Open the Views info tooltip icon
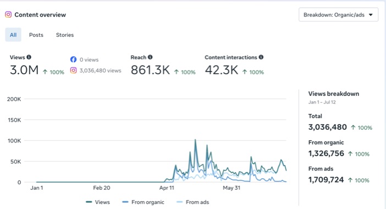The image size is (386, 209). (29, 57)
